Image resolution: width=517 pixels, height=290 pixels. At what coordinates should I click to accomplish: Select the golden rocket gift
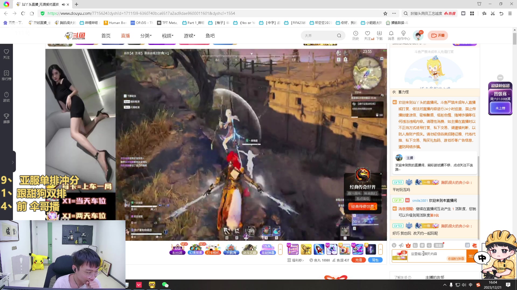tap(306, 249)
